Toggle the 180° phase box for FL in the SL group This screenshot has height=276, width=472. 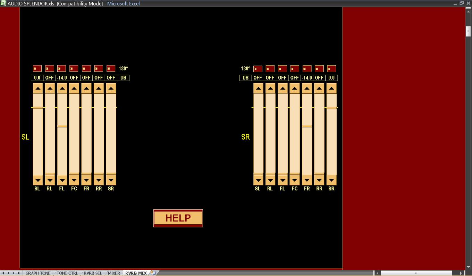(62, 69)
